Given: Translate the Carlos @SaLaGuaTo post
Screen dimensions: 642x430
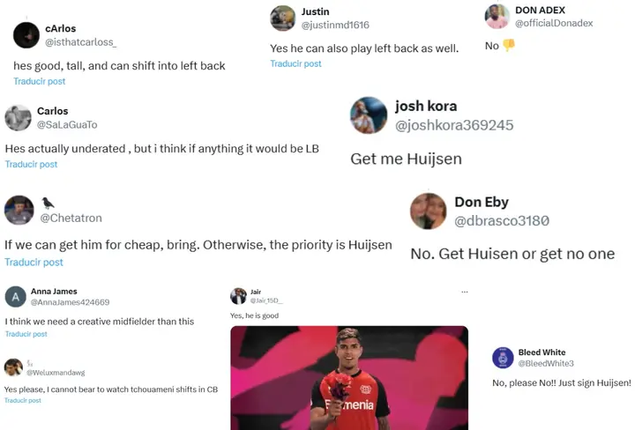Looking at the screenshot, I should coord(31,164).
